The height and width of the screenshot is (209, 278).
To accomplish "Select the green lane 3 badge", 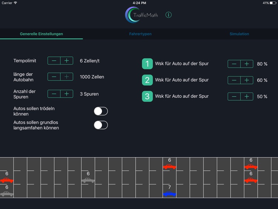I will click(x=147, y=97).
